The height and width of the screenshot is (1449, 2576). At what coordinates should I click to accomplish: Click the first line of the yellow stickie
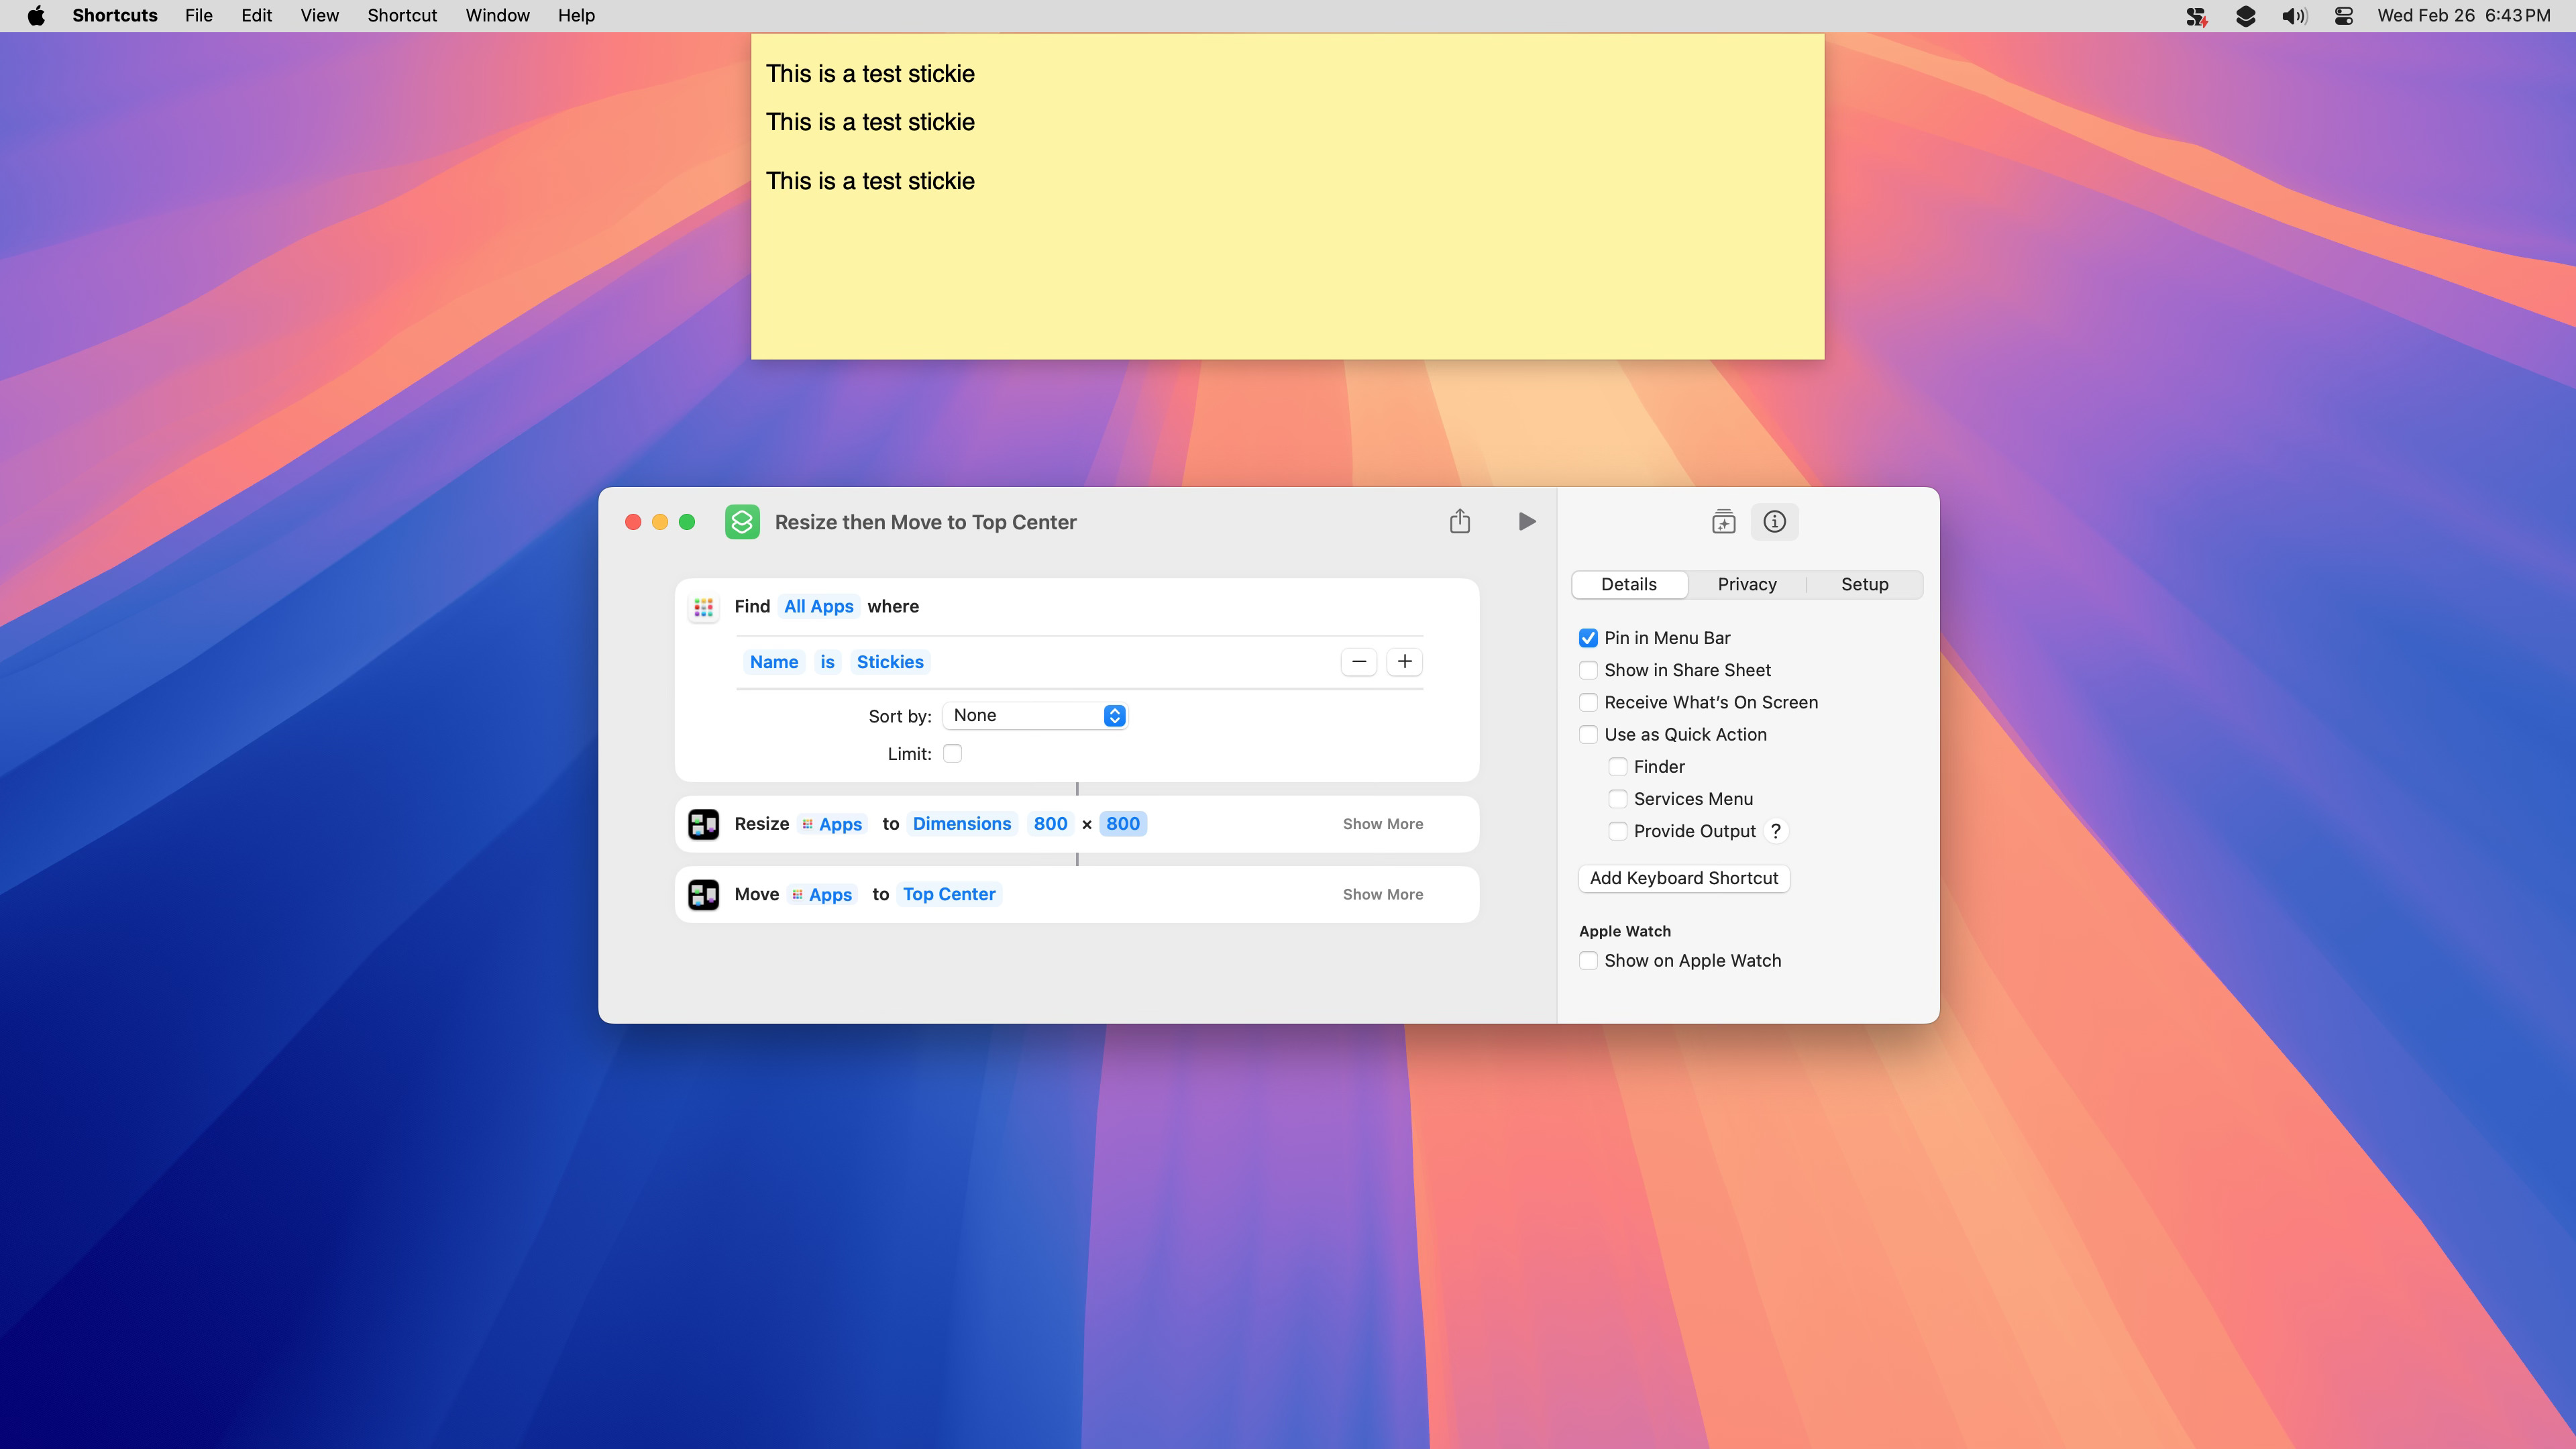click(870, 74)
